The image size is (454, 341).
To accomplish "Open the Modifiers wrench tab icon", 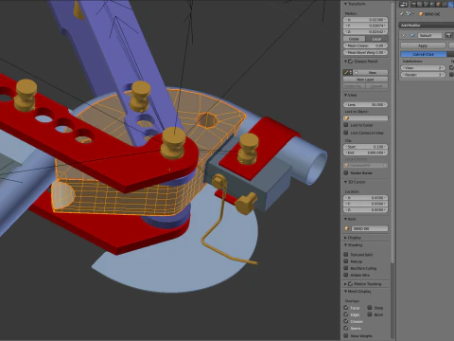I will (451, 5).
